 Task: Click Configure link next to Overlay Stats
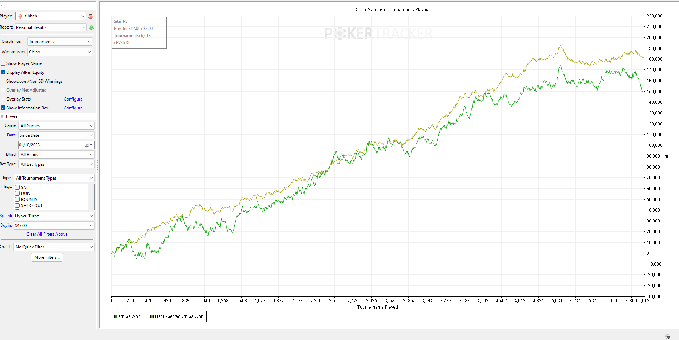[73, 99]
